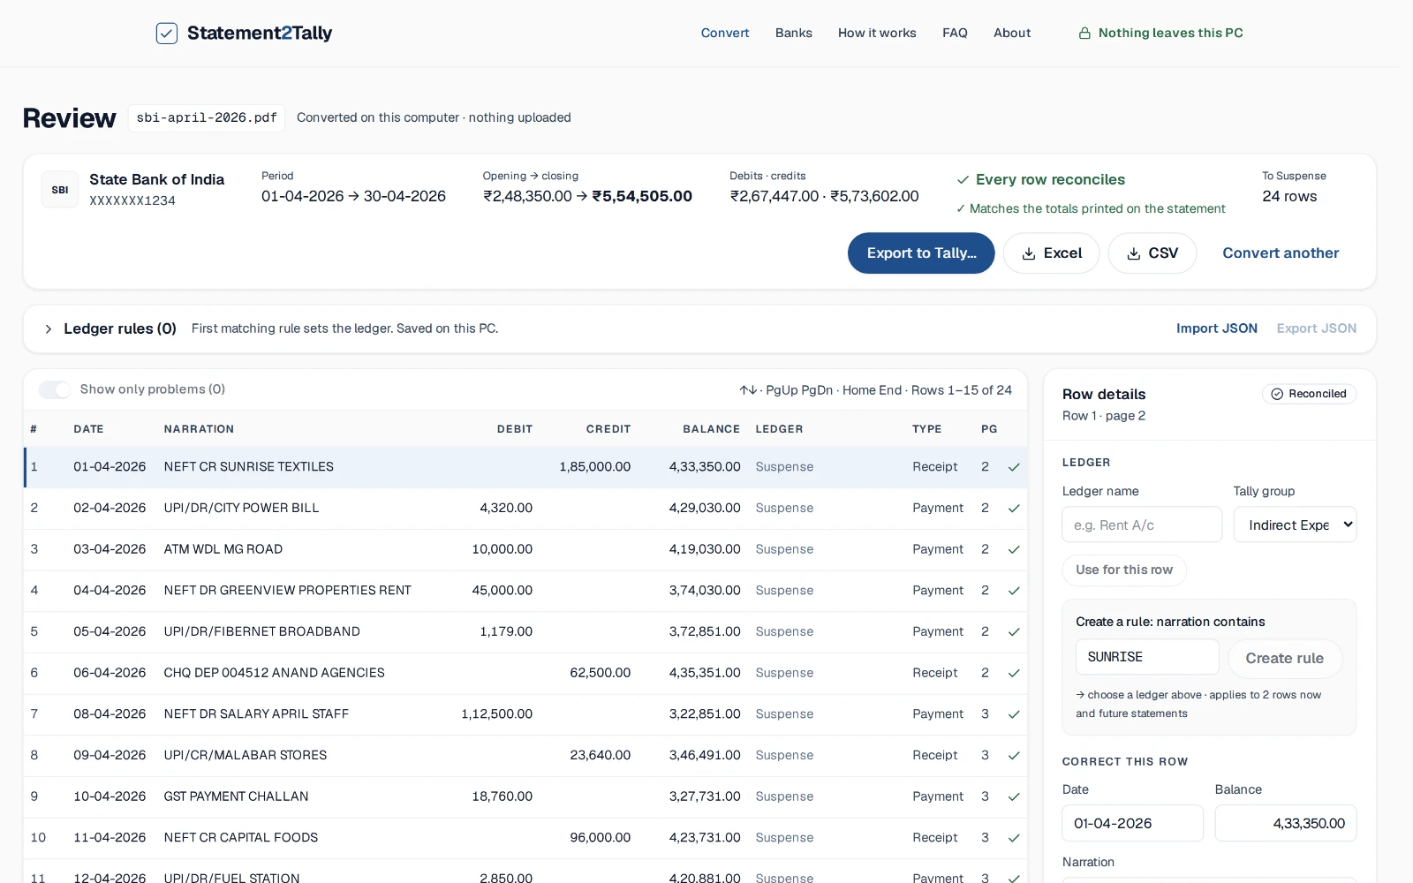Click the download icon in the Excel button
This screenshot has width=1413, height=883.
pos(1029,253)
